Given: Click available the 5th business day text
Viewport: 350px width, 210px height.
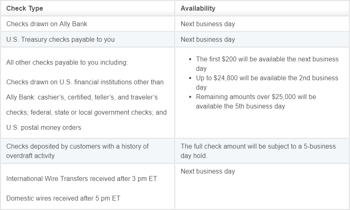Looking at the screenshot, I should (x=240, y=106).
